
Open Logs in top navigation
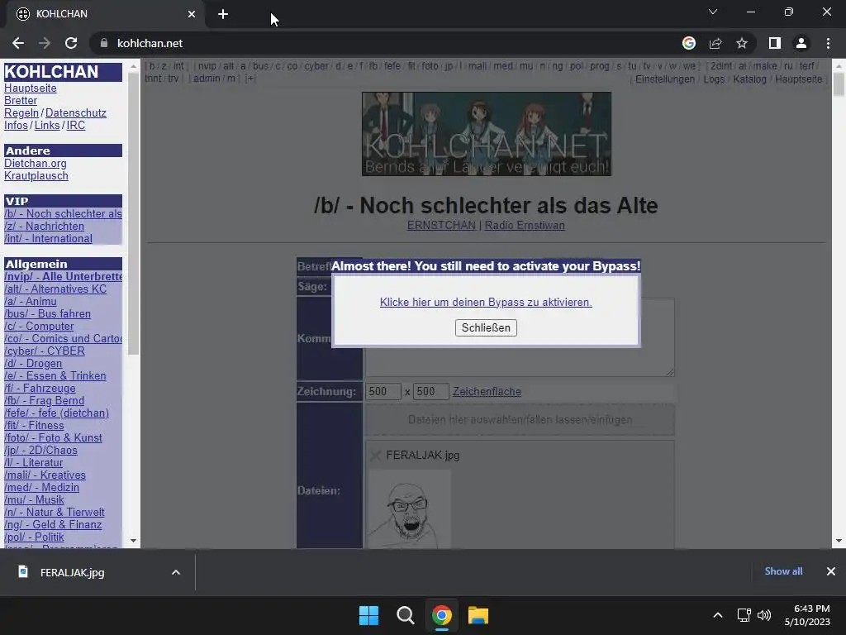coord(714,79)
